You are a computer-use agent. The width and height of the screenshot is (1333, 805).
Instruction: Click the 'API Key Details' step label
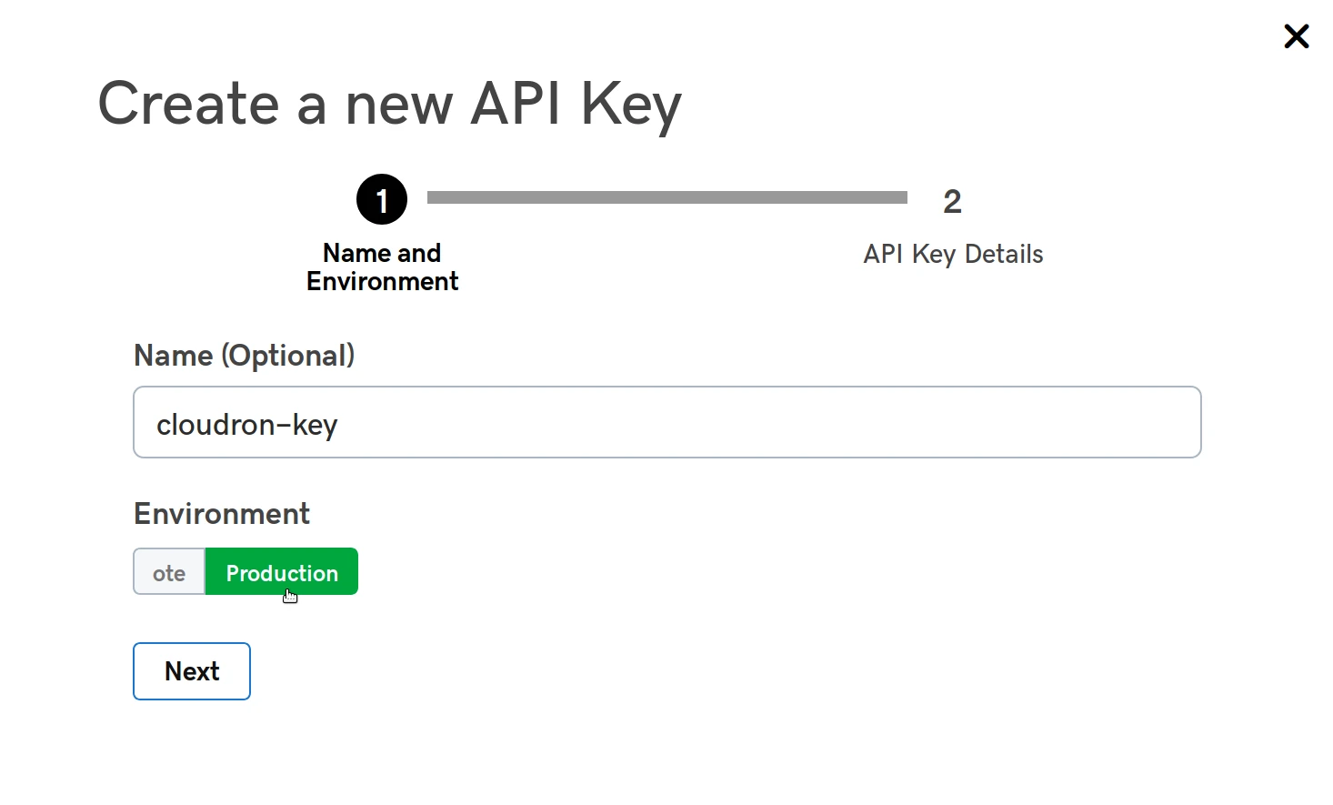pyautogui.click(x=952, y=254)
